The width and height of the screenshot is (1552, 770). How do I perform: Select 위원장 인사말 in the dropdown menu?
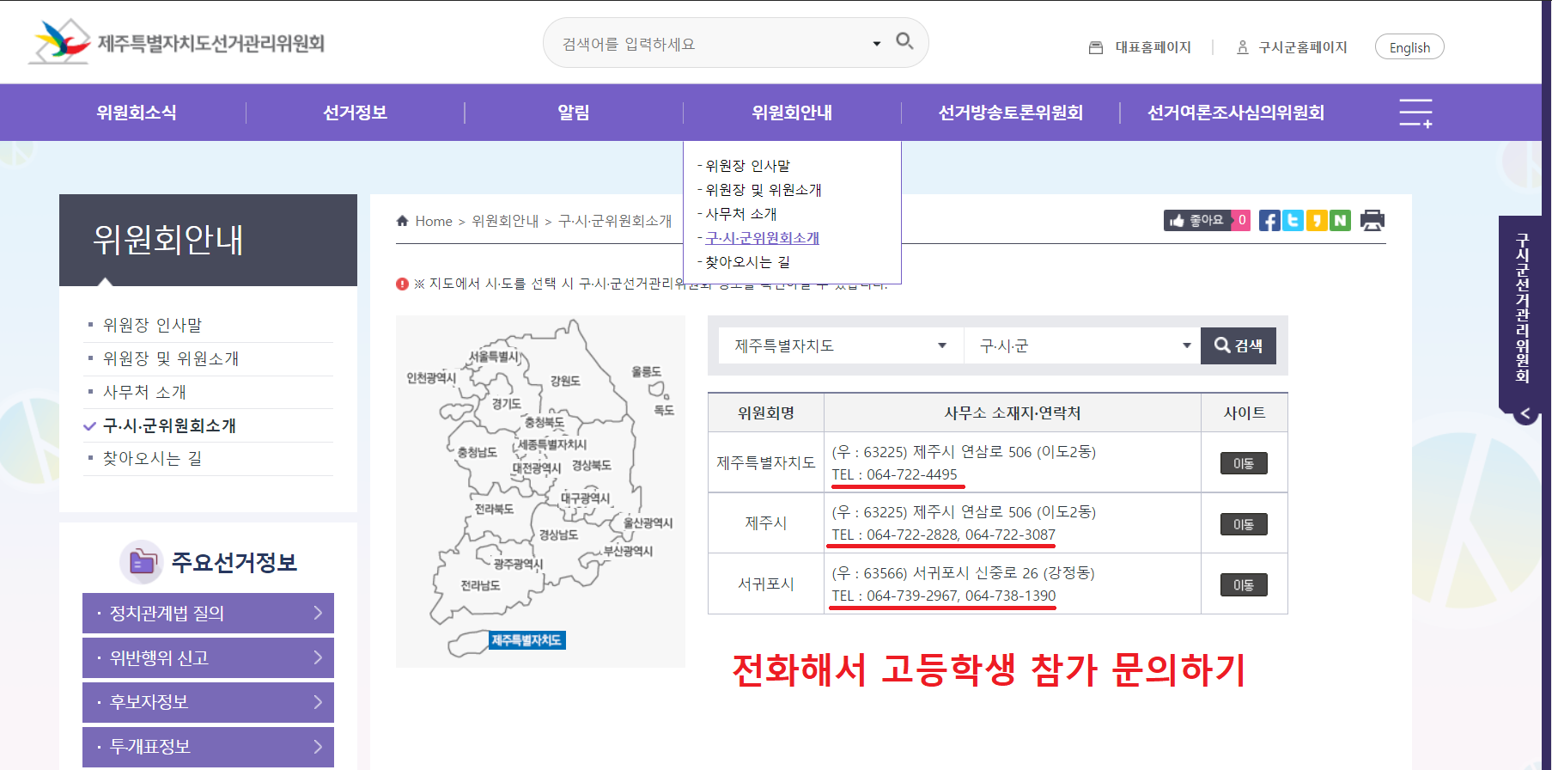point(747,166)
